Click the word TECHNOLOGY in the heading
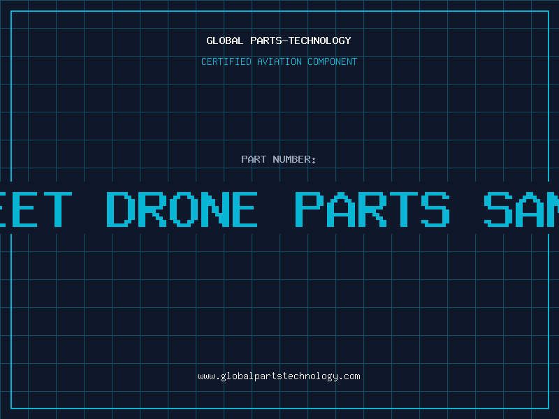Viewport: 559px width, 419px height. click(x=320, y=41)
